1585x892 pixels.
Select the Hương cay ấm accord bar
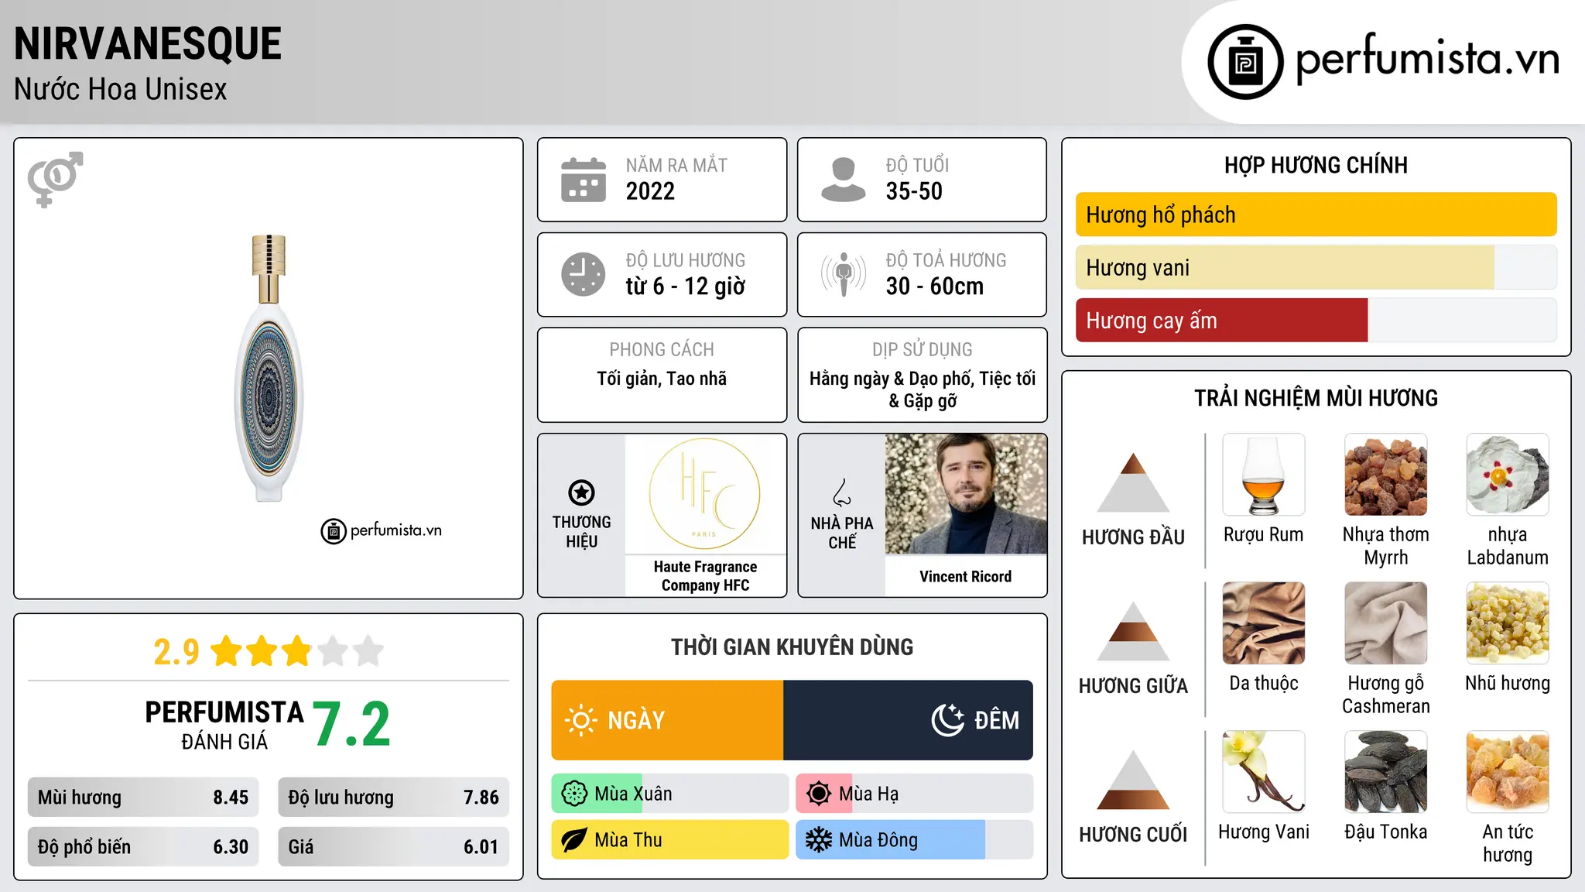click(x=1316, y=320)
